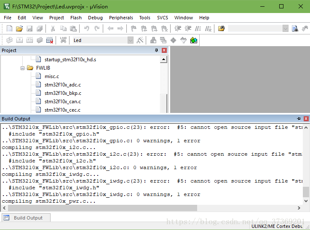Image resolution: width=310 pixels, height=230 pixels.
Task: Create a new file with New icon
Action: tap(9, 29)
